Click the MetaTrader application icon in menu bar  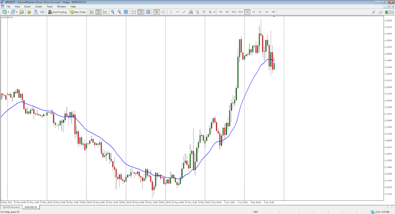tap(3, 7)
